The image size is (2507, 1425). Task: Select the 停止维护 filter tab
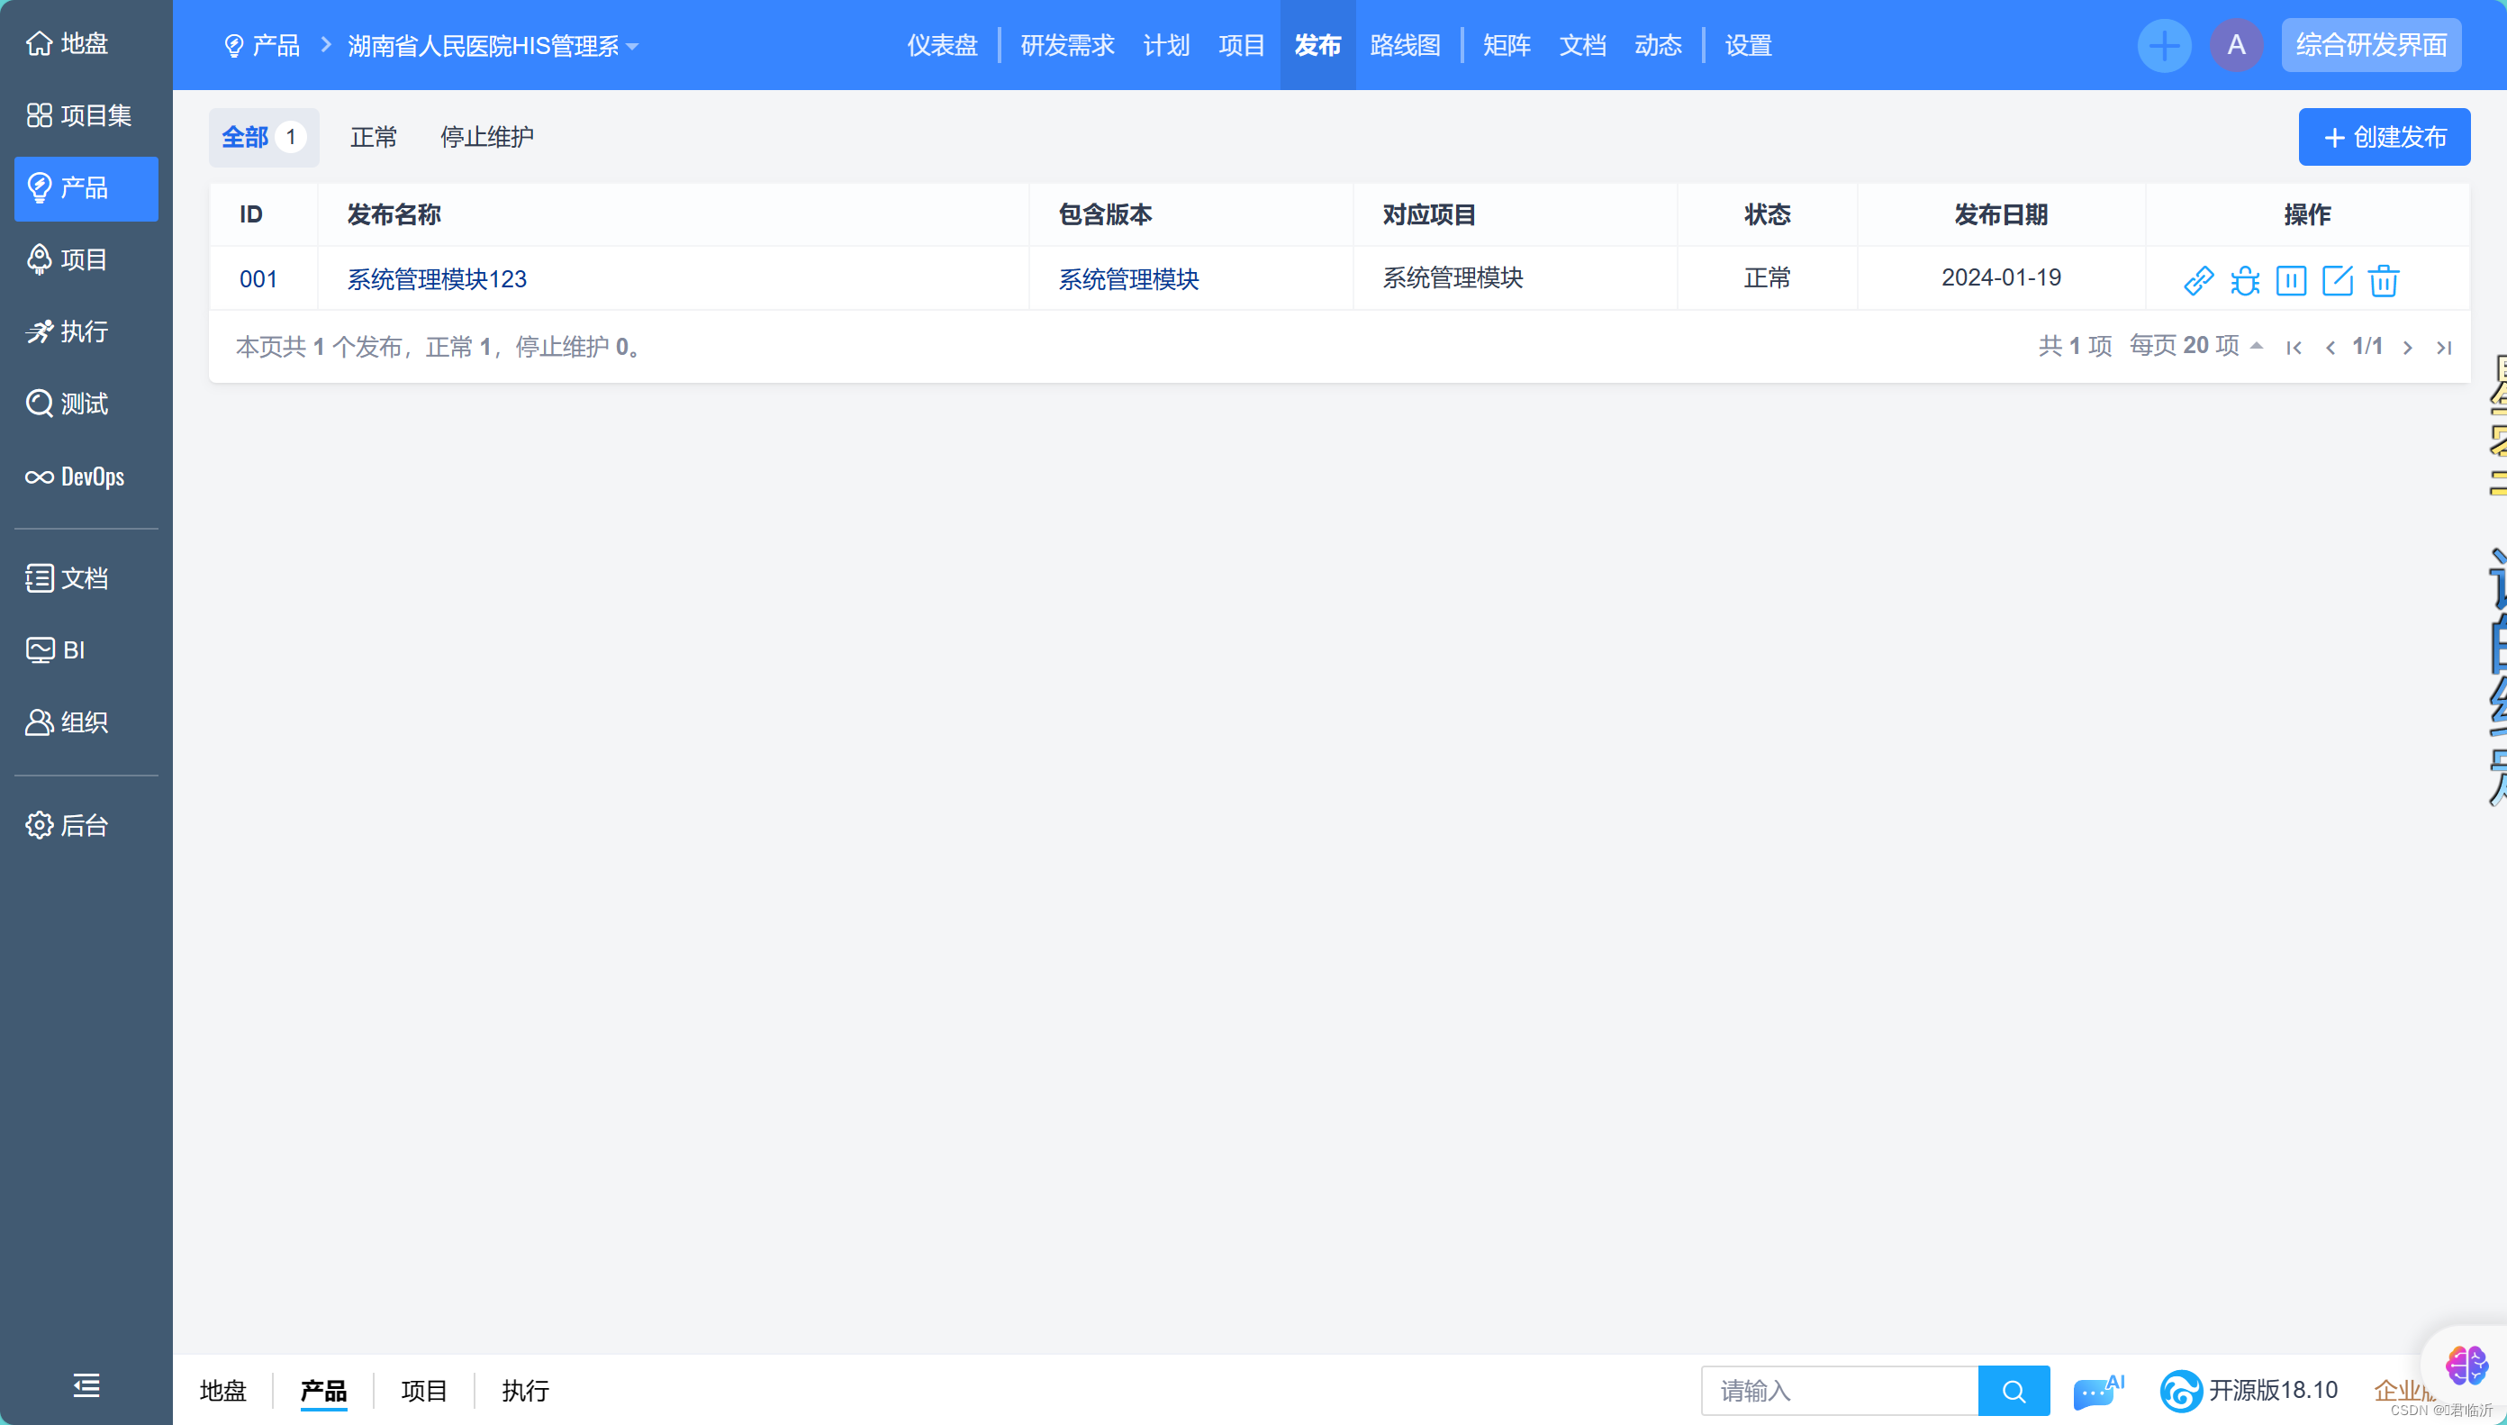click(x=486, y=137)
